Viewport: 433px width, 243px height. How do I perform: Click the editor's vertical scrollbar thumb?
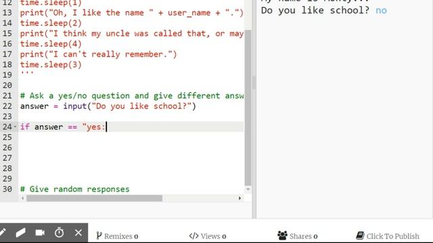click(x=248, y=107)
